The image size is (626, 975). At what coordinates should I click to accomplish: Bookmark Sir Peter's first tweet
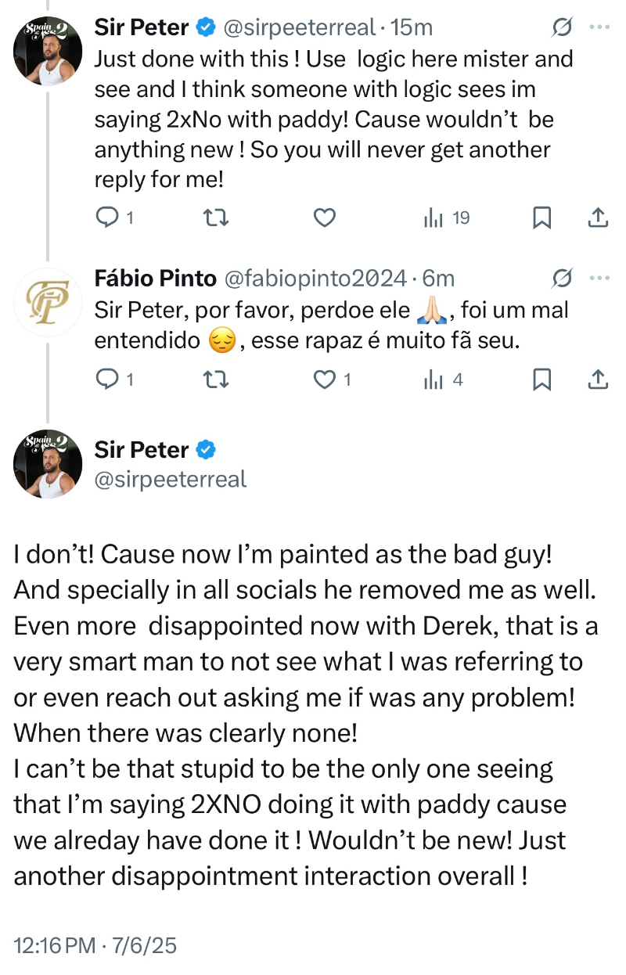pos(541,218)
